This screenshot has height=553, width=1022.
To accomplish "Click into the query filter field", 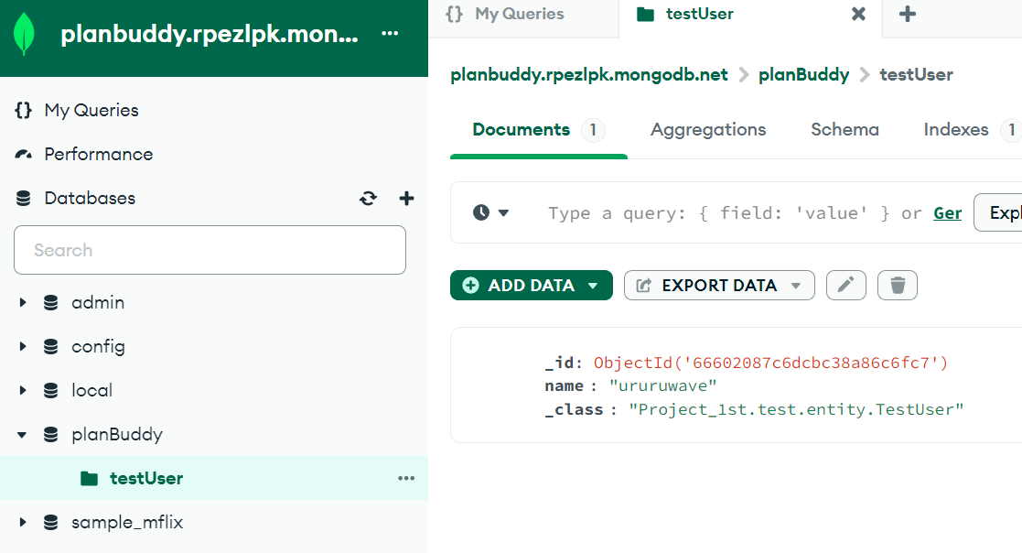I will (736, 213).
